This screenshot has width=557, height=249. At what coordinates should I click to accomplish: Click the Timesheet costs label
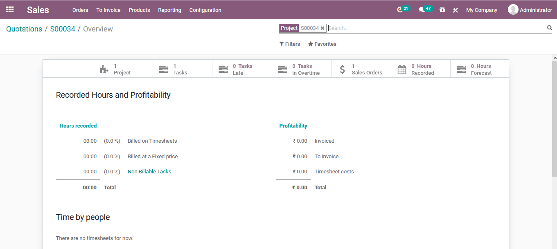(x=334, y=171)
